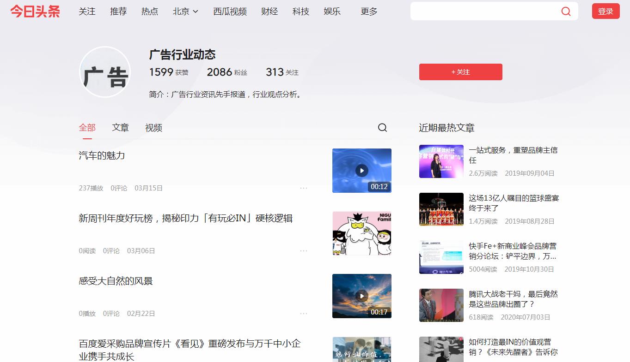This screenshot has height=362, width=630.
Task: Open hot article 快手Fe+新商业峰会
Action: (513, 251)
